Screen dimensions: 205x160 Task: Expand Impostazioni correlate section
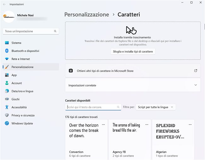[133, 85]
